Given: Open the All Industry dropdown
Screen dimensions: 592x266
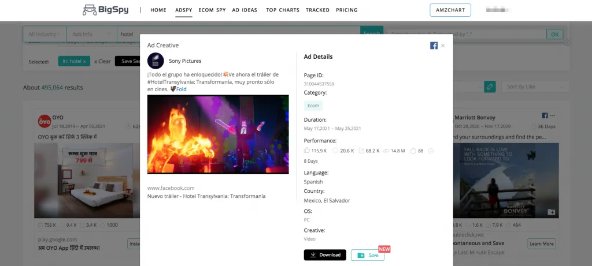Looking at the screenshot, I should click(x=45, y=34).
